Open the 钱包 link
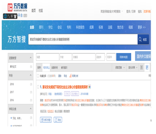Viewport: 156px width, 134px height. [x=140, y=11]
